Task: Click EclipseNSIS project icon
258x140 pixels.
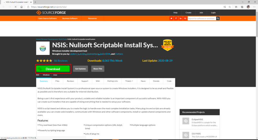Action: pos(186,121)
